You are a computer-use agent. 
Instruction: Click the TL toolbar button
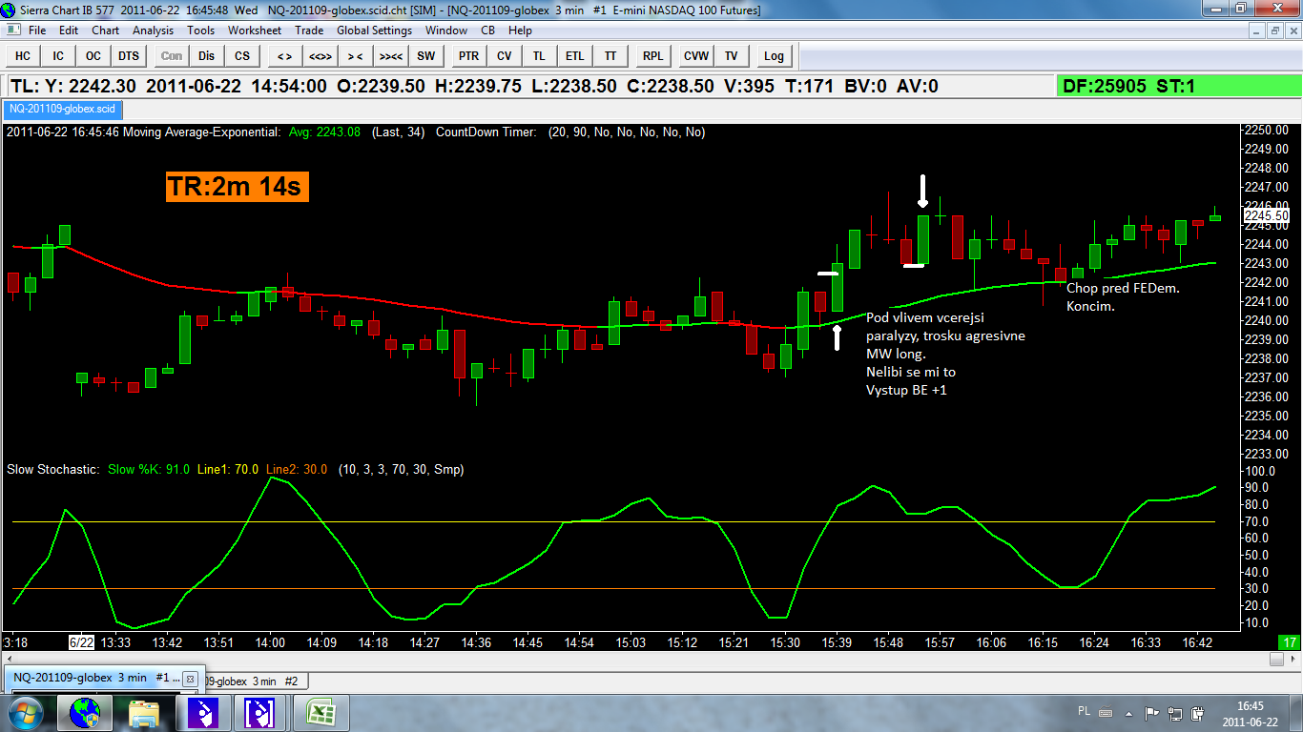(539, 56)
